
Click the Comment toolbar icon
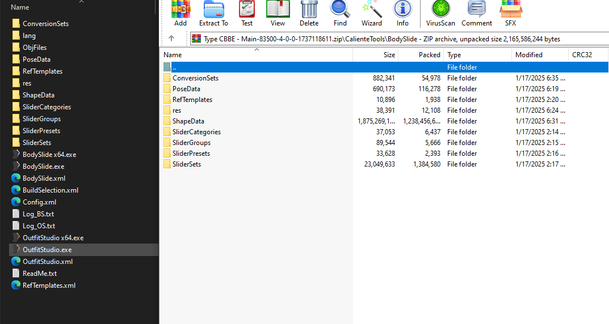click(x=477, y=9)
